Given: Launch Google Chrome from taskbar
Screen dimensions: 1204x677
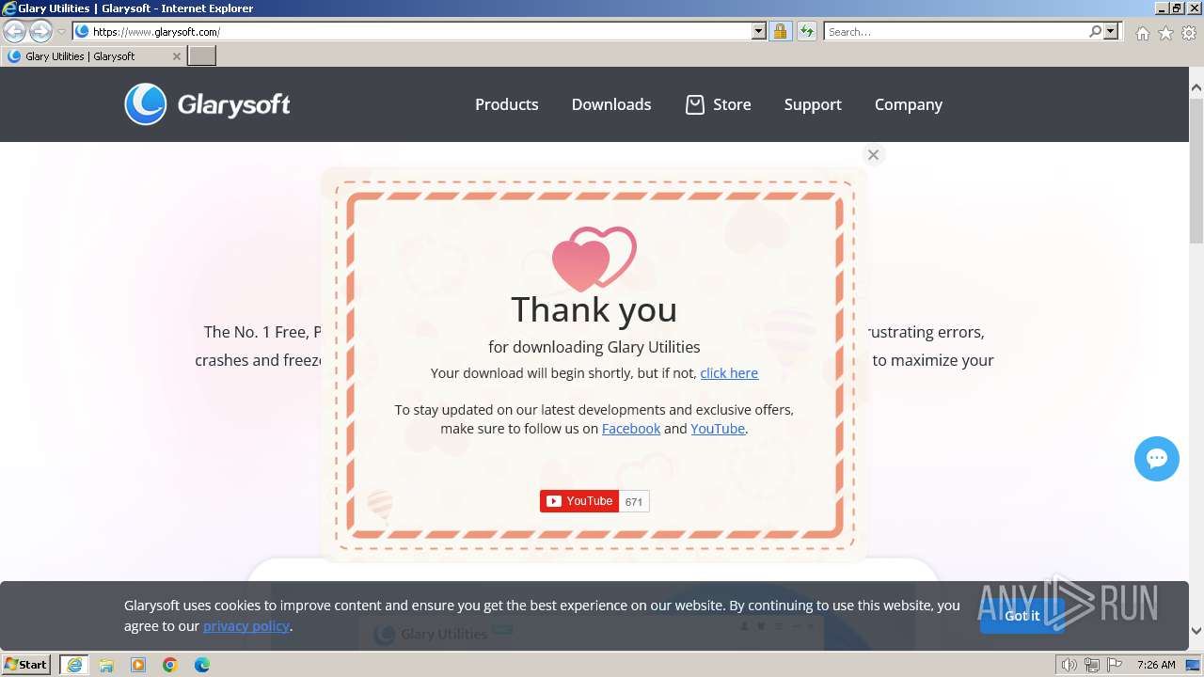Looking at the screenshot, I should coord(170,665).
